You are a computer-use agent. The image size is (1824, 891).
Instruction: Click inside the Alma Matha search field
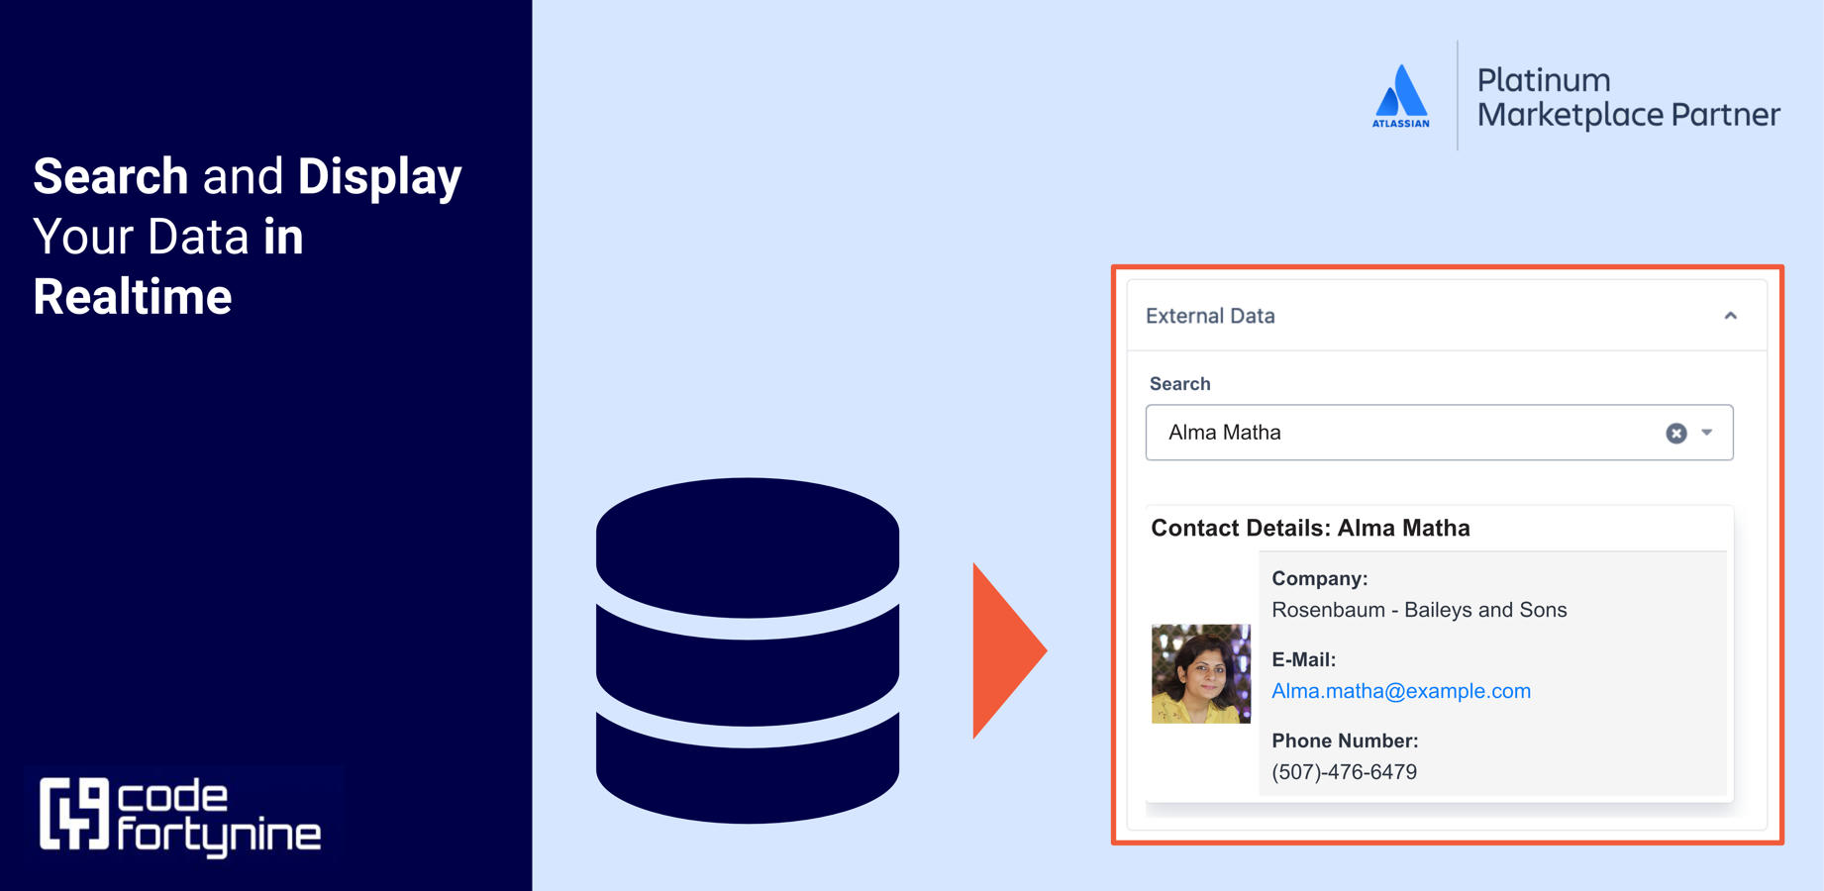click(1386, 433)
